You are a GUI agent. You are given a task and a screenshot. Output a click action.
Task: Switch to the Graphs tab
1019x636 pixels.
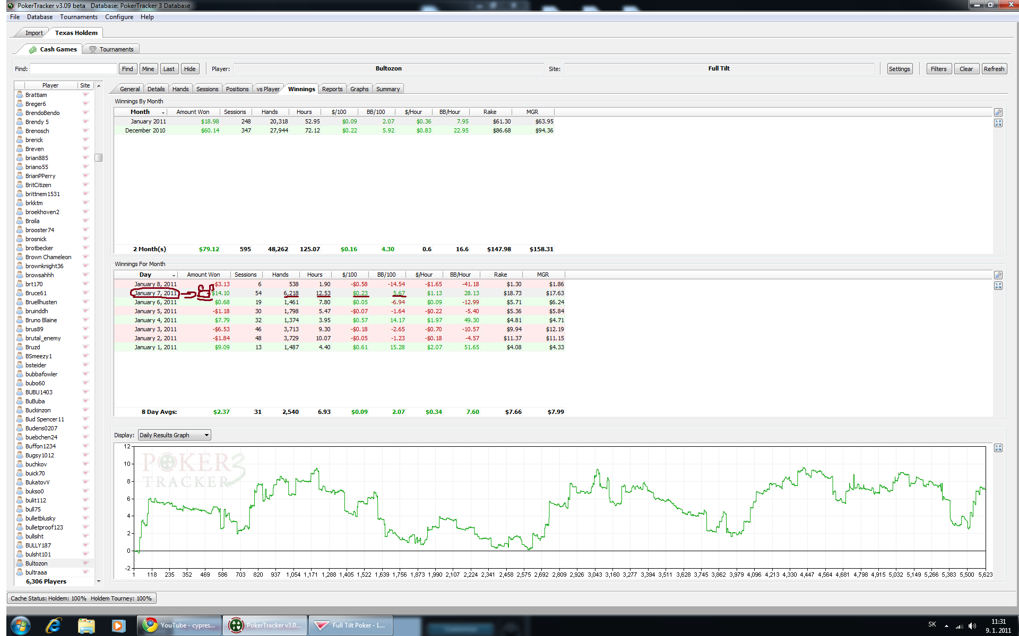click(359, 89)
